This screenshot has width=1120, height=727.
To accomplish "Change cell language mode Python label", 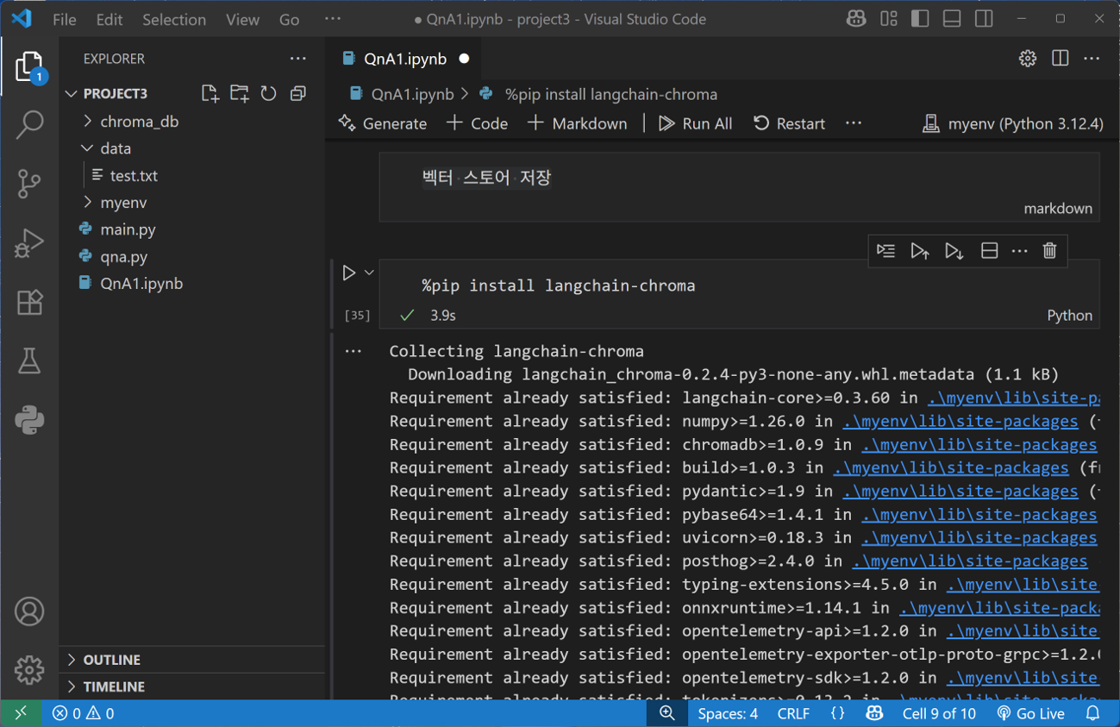I will (1070, 316).
